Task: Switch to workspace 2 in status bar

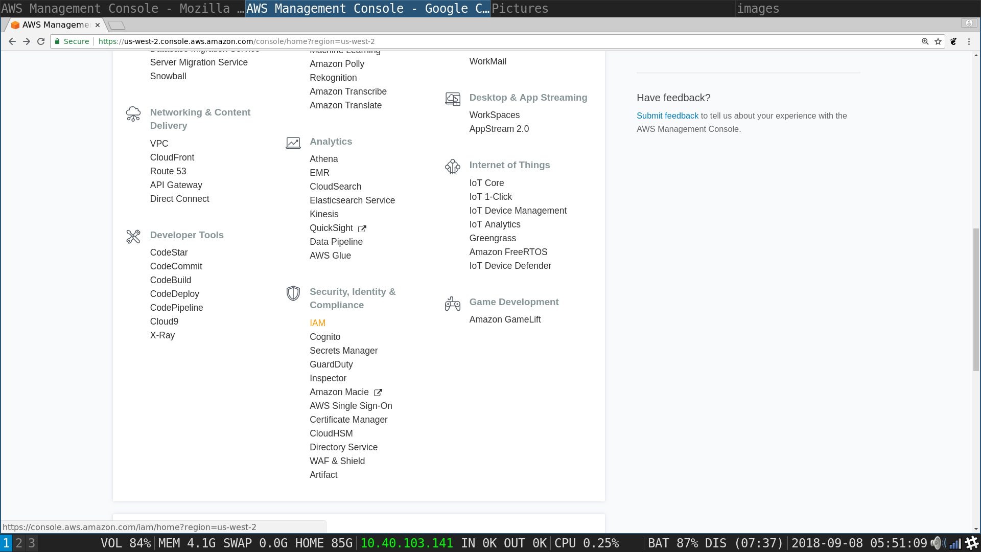Action: 19,543
